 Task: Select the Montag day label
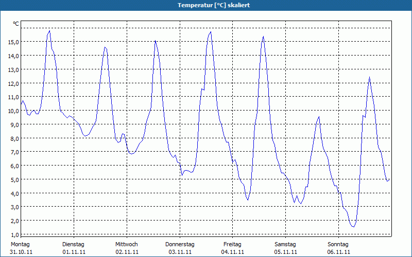[20, 245]
